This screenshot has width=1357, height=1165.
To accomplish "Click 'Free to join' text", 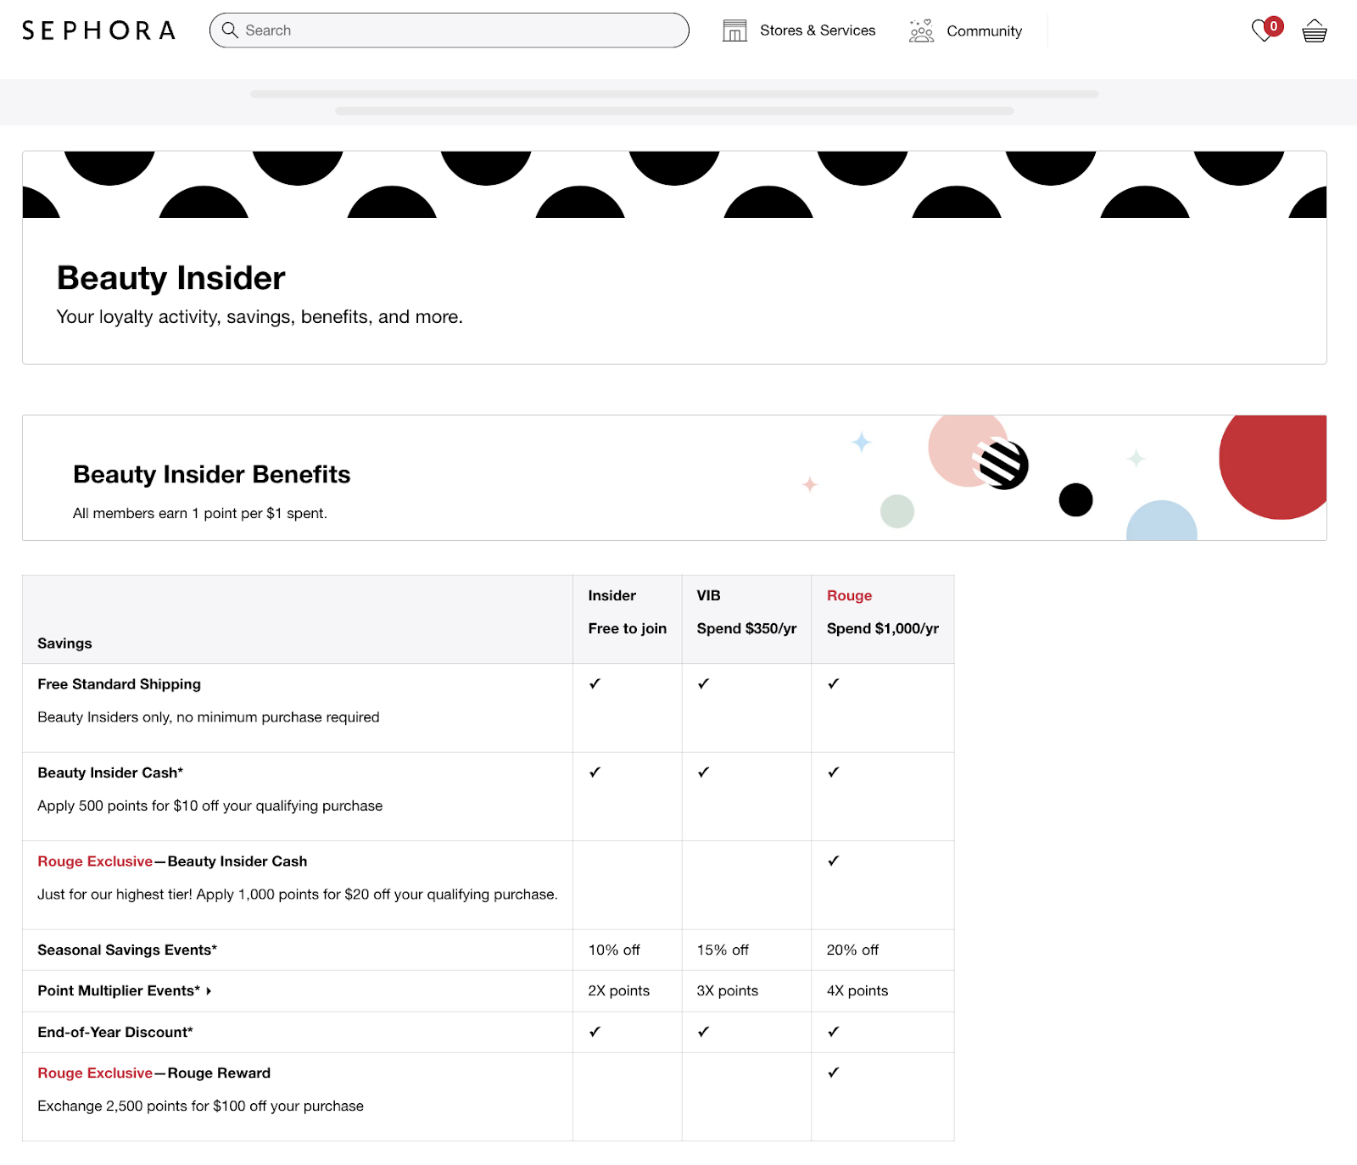I will click(x=628, y=628).
